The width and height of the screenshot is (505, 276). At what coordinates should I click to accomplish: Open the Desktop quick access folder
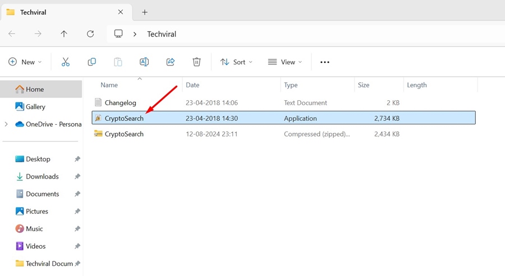pyautogui.click(x=33, y=159)
